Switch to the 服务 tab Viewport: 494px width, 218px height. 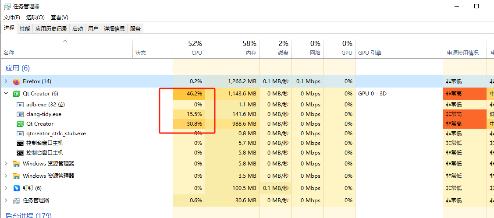135,28
